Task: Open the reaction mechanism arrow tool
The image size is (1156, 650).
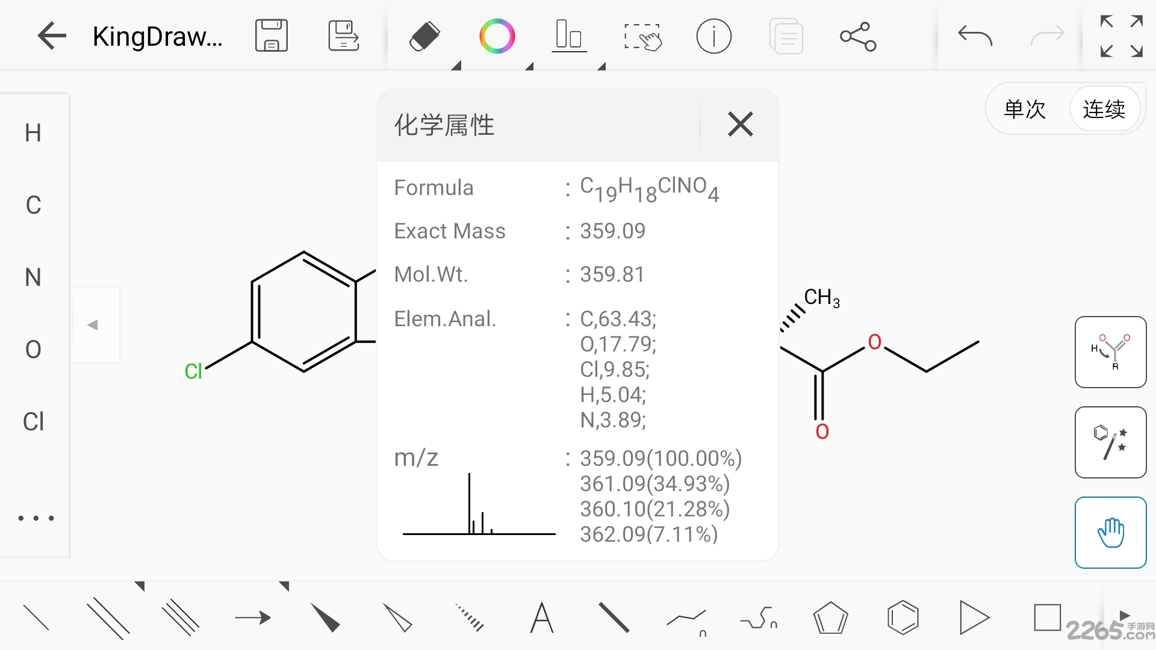Action: point(1110,352)
